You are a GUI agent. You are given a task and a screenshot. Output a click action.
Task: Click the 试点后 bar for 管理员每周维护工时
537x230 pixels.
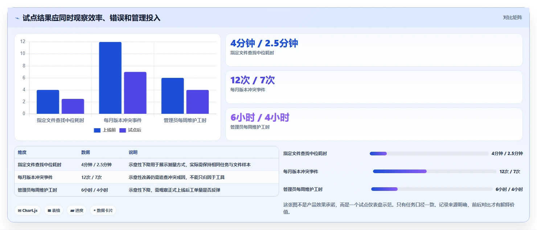click(x=198, y=102)
